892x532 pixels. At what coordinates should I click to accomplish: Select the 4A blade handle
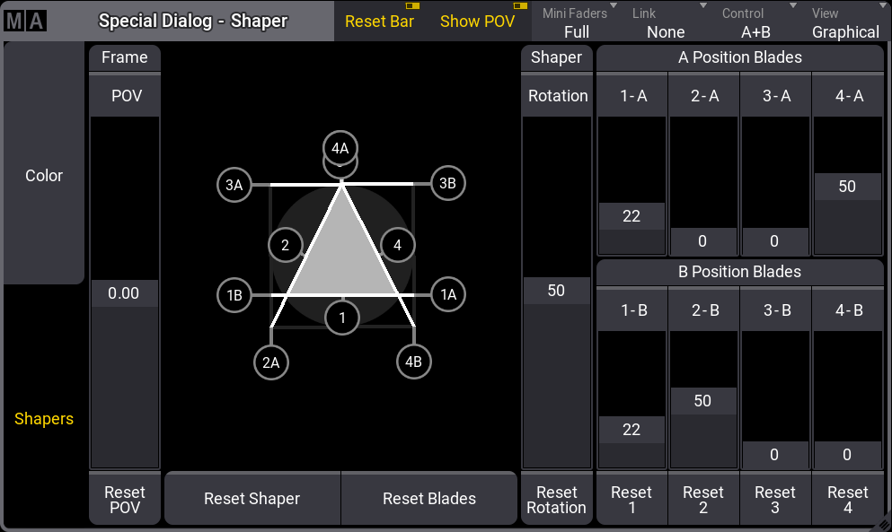(x=340, y=148)
